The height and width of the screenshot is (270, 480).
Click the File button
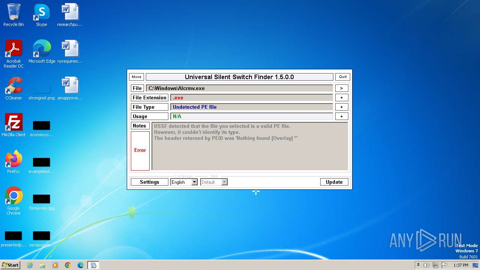137,88
